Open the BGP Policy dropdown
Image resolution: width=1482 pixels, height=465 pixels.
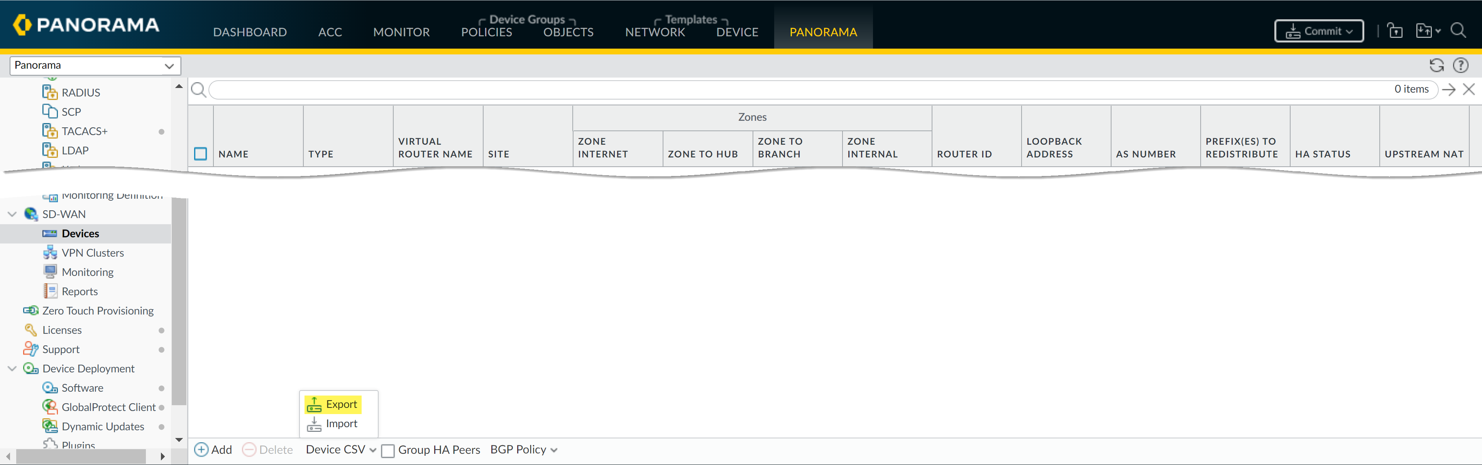coord(523,450)
